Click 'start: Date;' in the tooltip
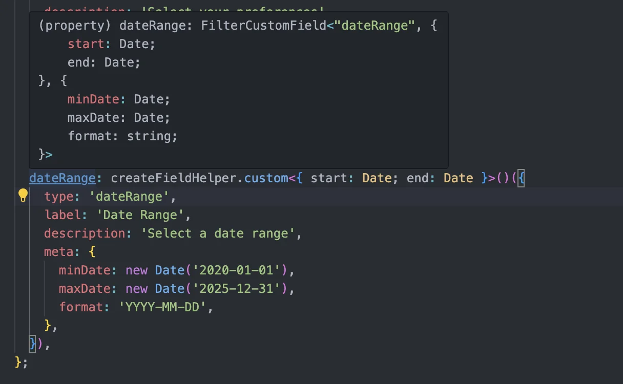The width and height of the screenshot is (623, 384). 111,44
